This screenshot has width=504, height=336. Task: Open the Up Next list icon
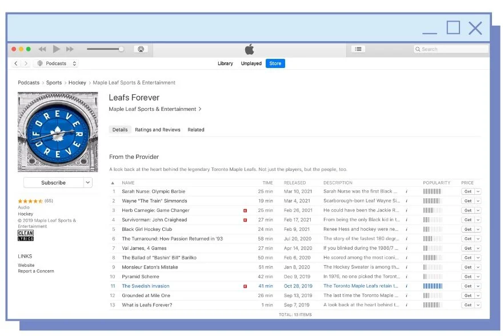[x=358, y=49]
